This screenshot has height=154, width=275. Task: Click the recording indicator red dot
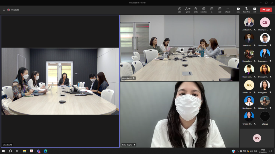(x=9, y=10)
